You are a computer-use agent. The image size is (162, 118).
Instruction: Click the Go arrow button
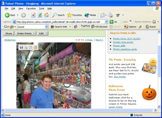(x=113, y=22)
